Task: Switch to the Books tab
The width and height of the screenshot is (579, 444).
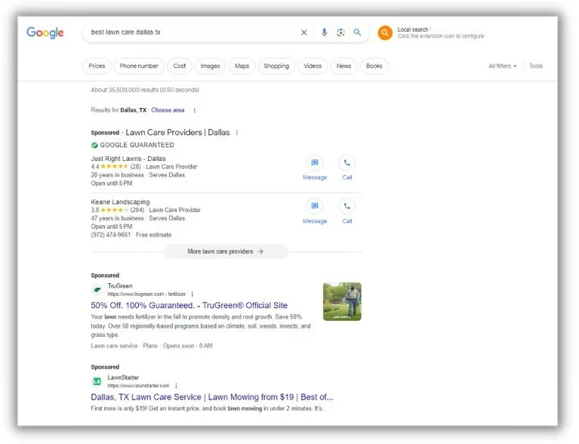Action: coord(374,66)
